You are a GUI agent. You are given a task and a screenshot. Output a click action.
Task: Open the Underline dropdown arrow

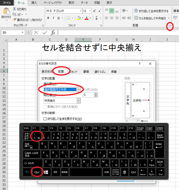[x=62, y=18]
